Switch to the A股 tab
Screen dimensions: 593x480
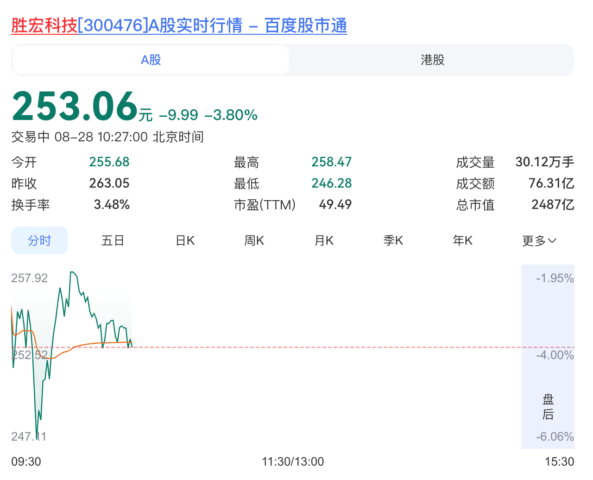tap(151, 60)
